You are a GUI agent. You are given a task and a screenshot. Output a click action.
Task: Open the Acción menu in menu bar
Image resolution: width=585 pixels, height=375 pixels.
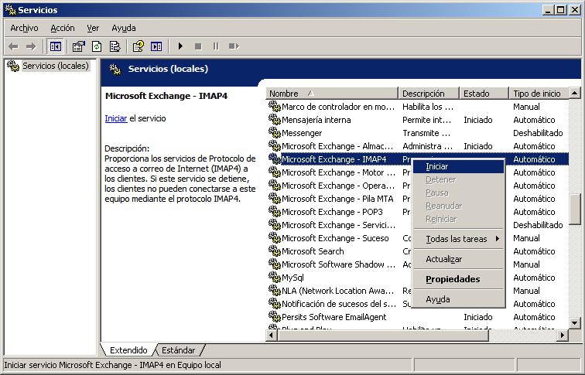[63, 28]
